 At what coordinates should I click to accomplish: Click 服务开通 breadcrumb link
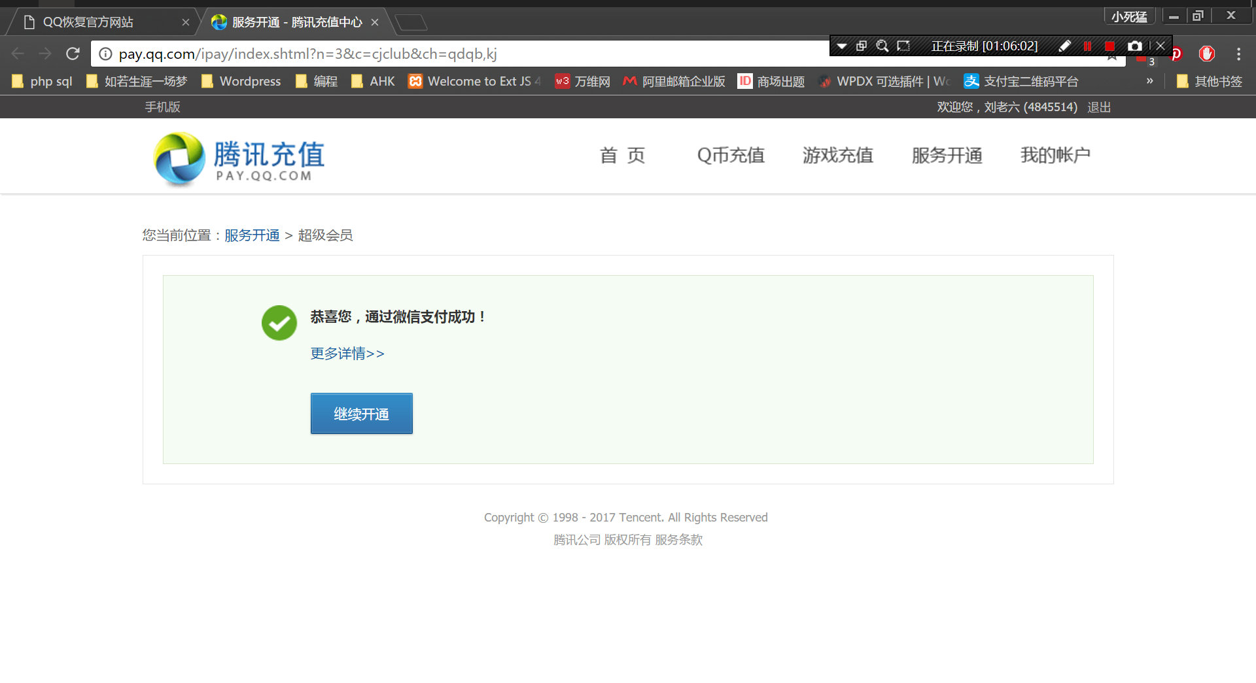pyautogui.click(x=252, y=235)
